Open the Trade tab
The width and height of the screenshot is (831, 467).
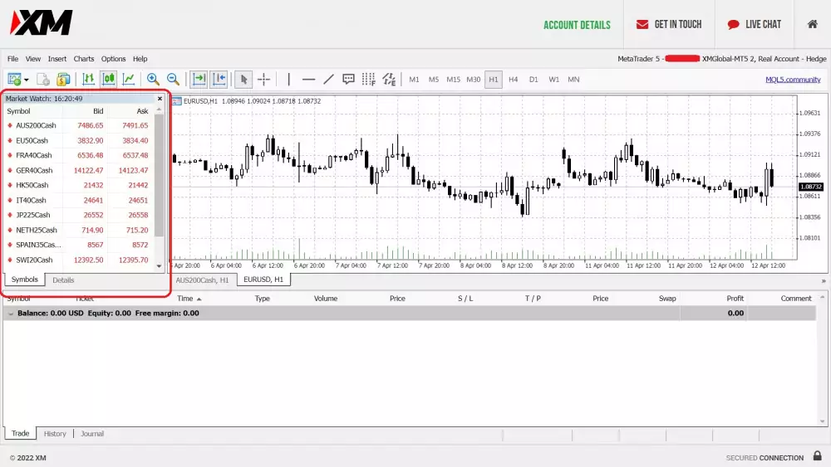(x=21, y=433)
